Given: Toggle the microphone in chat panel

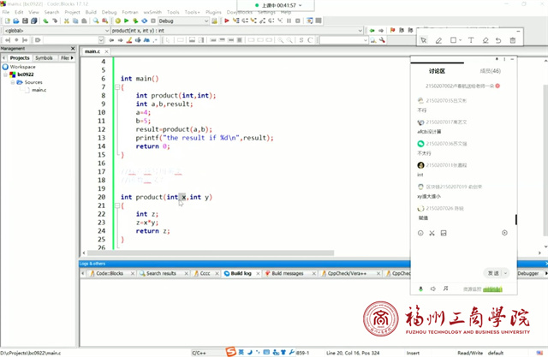Looking at the screenshot, I should (420, 288).
